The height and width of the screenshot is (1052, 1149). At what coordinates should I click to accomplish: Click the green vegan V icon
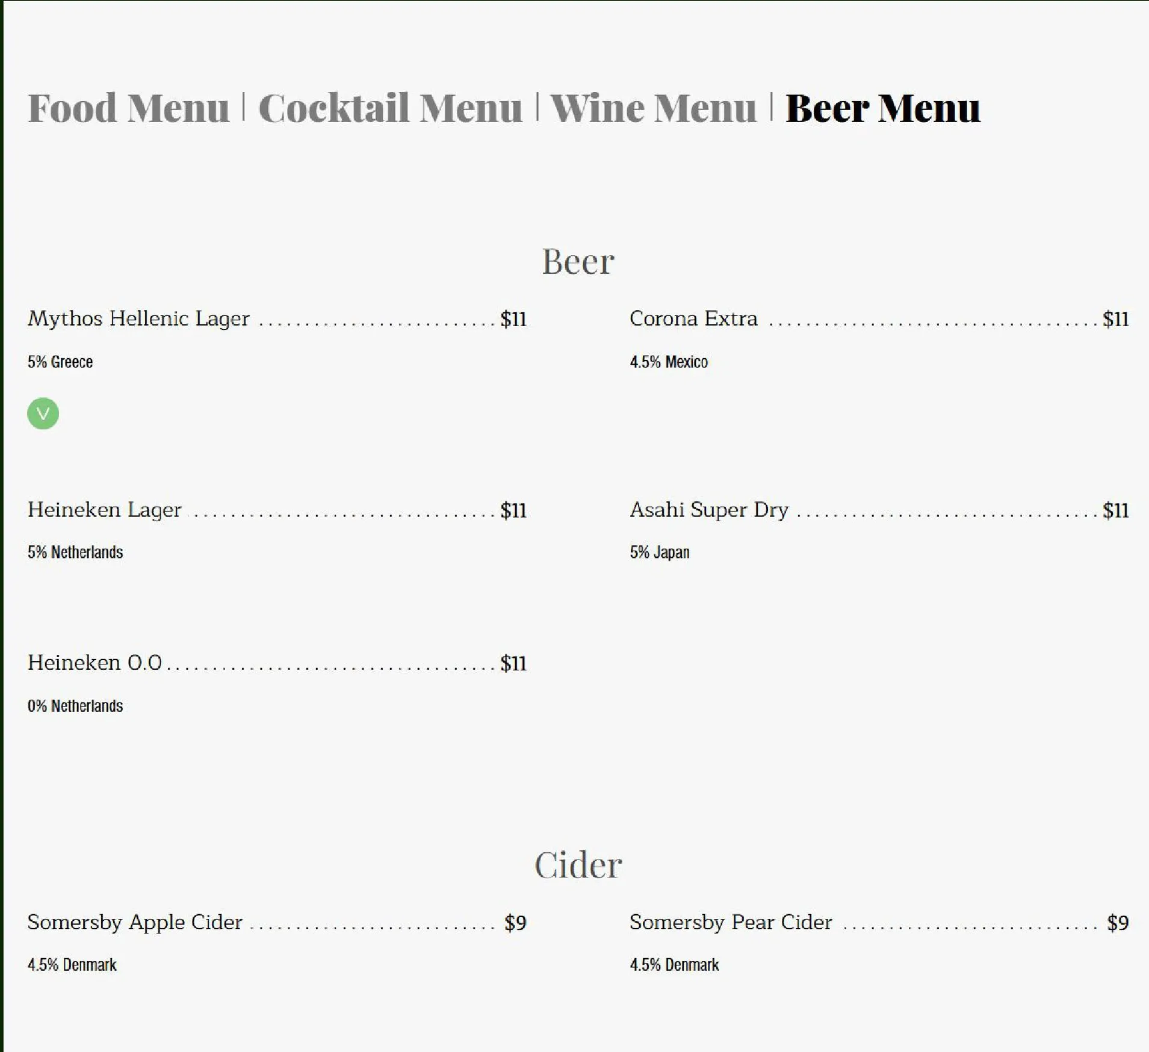coord(43,413)
